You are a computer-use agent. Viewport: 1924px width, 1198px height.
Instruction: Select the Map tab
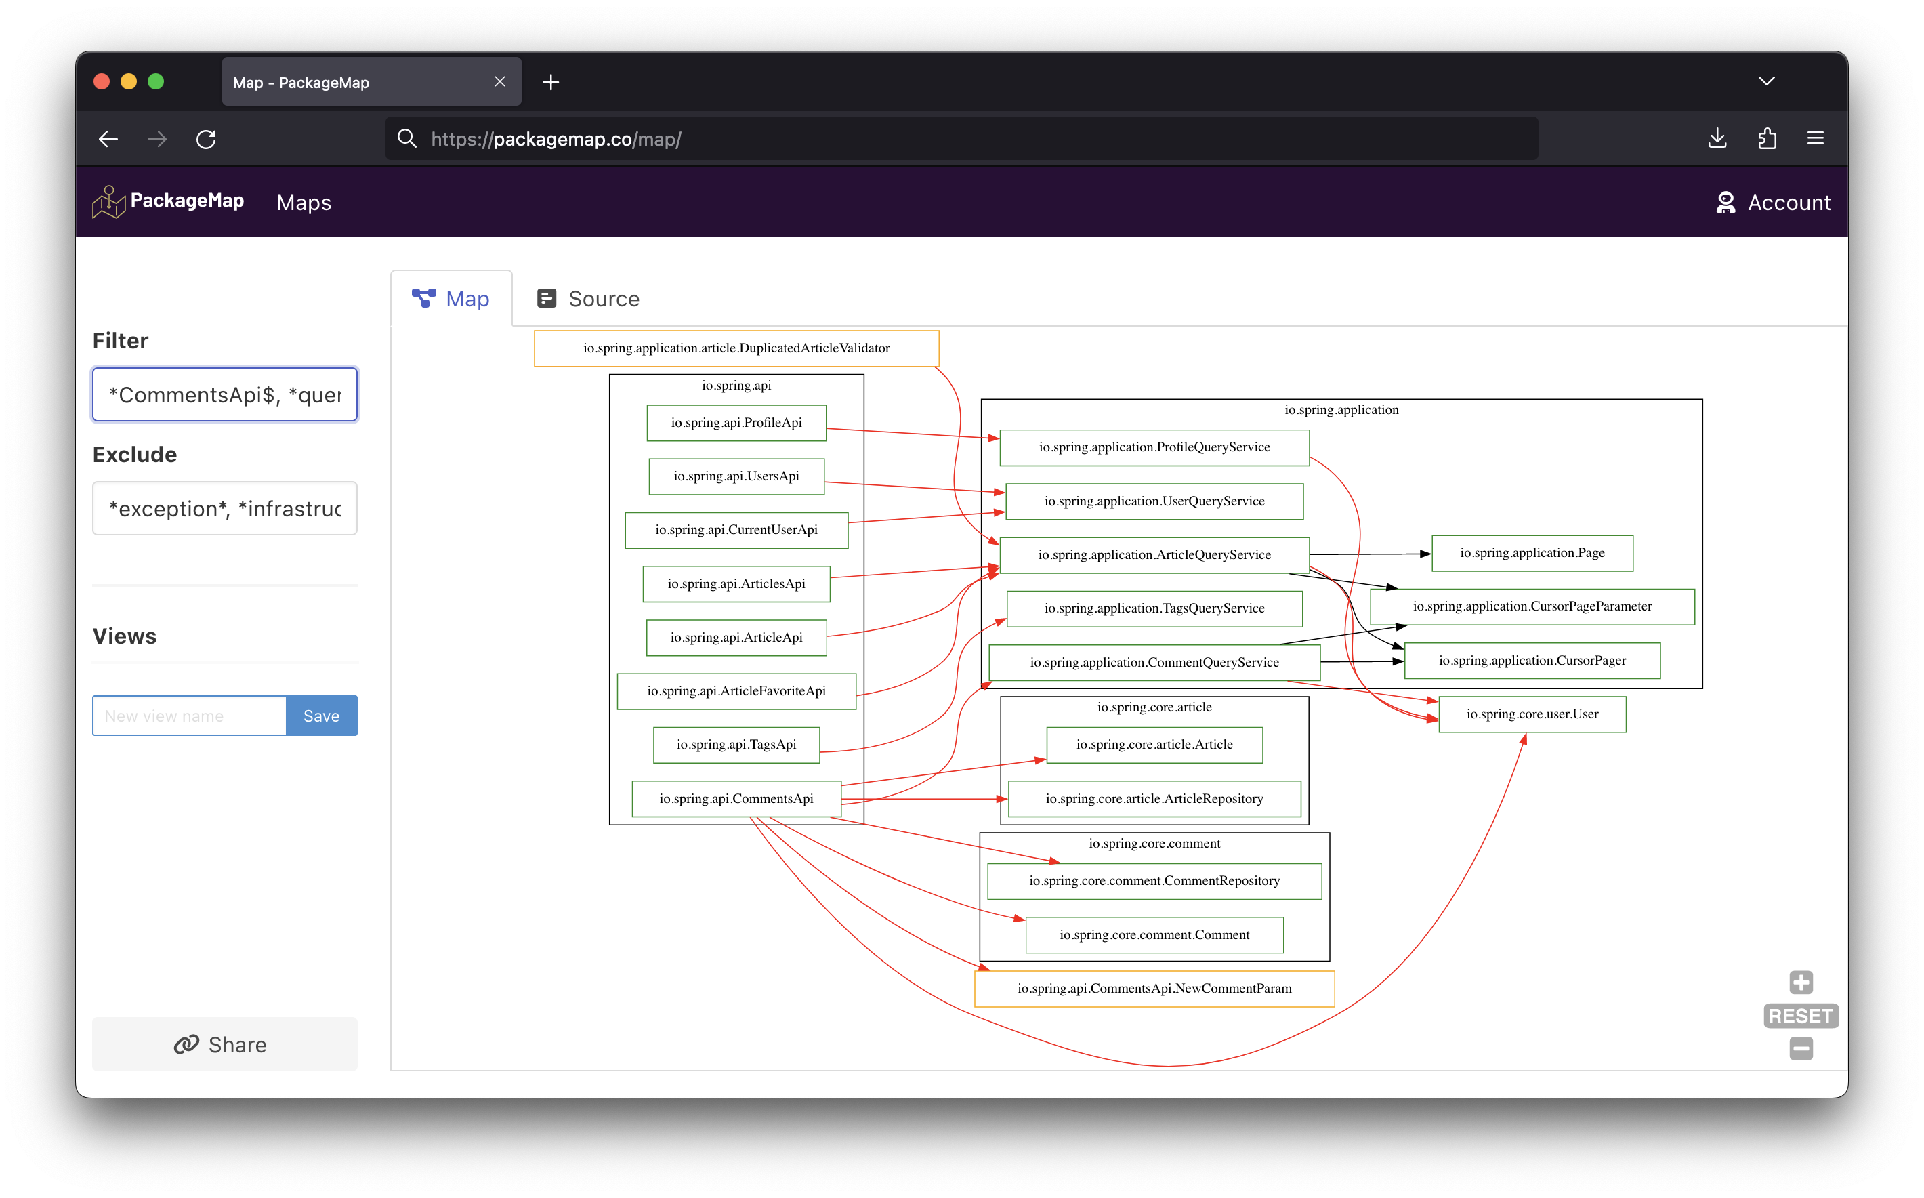[x=451, y=298]
